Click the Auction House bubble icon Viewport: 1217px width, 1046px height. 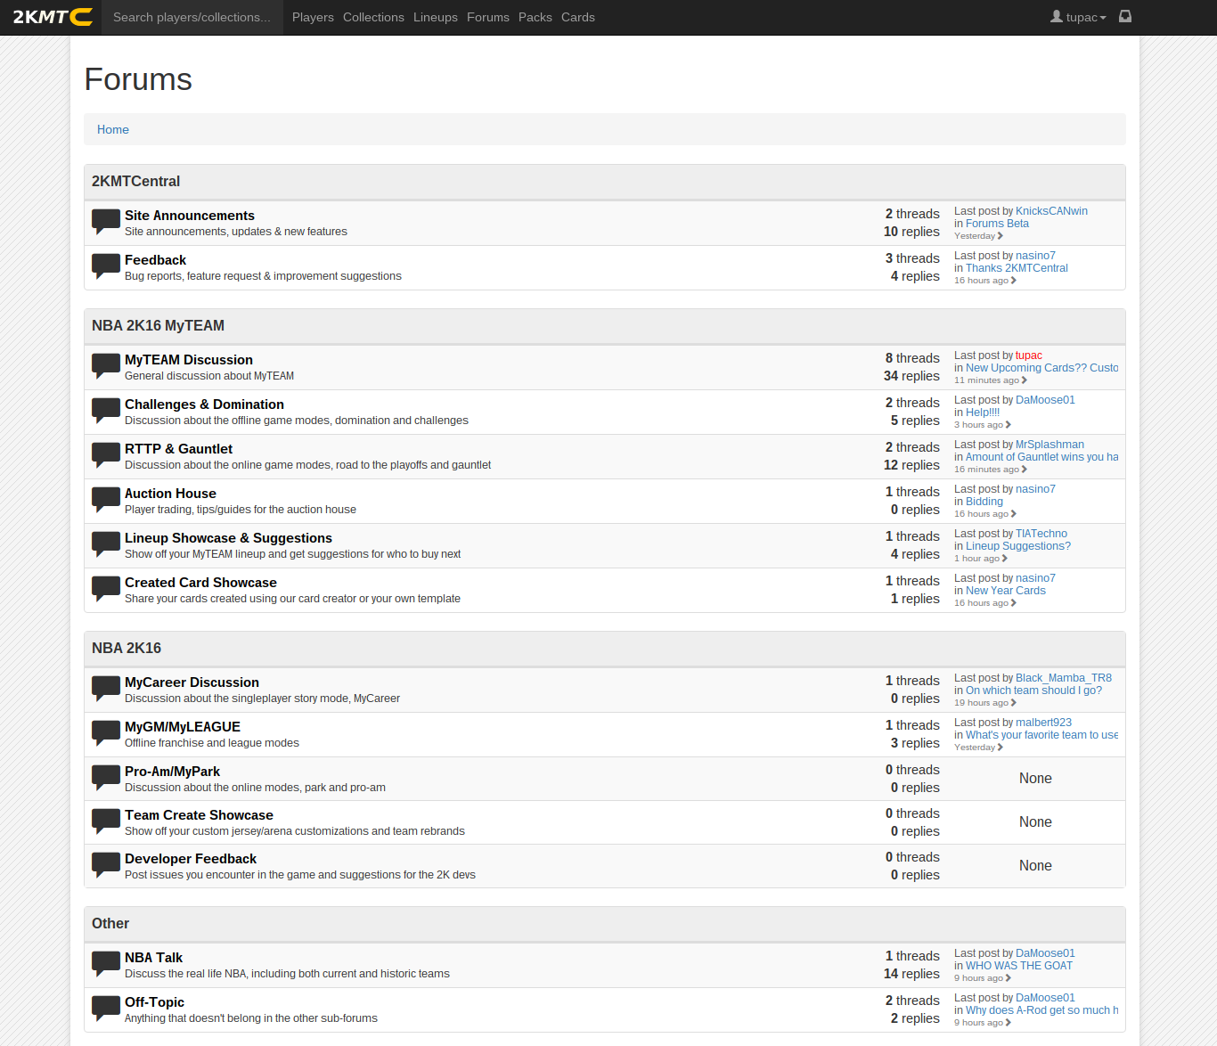pyautogui.click(x=106, y=500)
